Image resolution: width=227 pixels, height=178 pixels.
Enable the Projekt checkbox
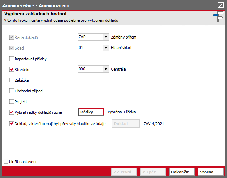pyautogui.click(x=11, y=102)
